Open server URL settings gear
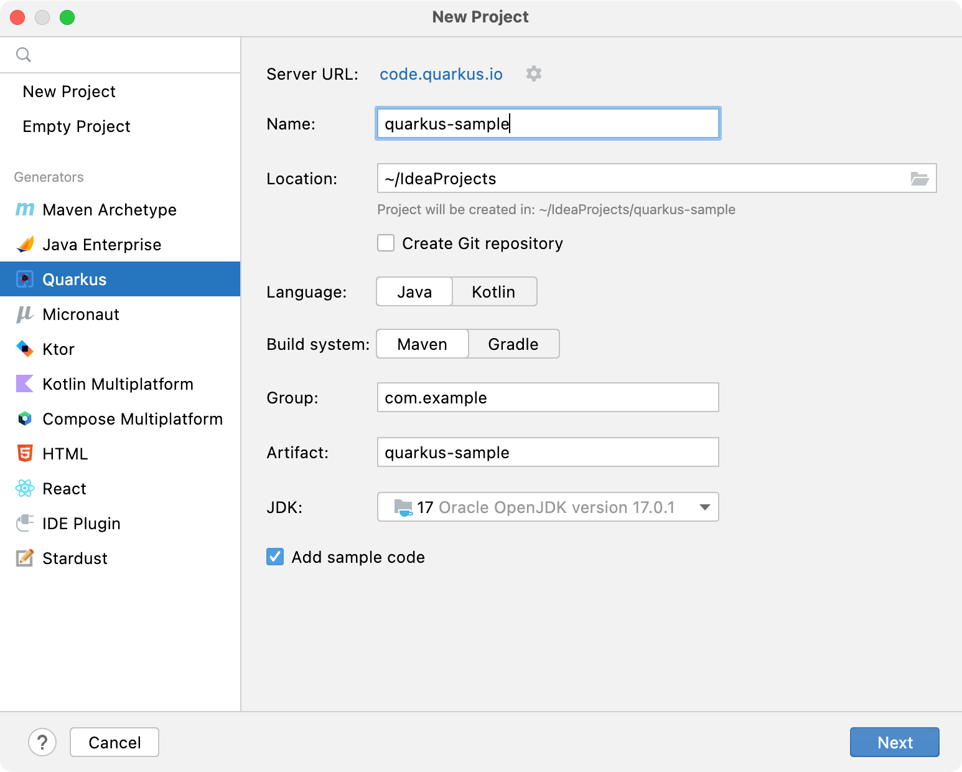This screenshot has width=962, height=772. 534,74
